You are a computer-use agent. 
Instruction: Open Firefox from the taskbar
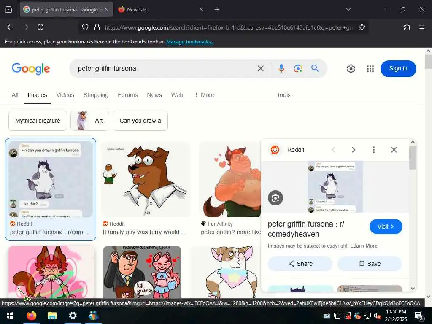[x=31, y=316]
